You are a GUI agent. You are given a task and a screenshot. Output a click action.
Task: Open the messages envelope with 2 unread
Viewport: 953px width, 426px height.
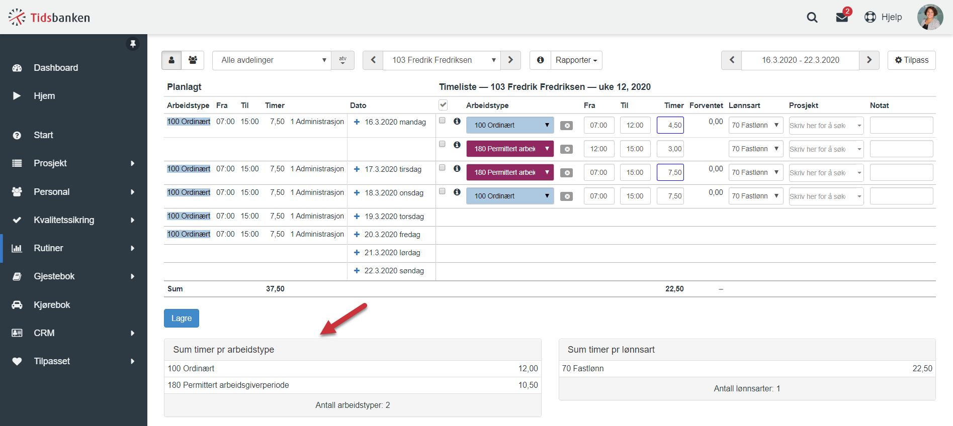pyautogui.click(x=842, y=17)
